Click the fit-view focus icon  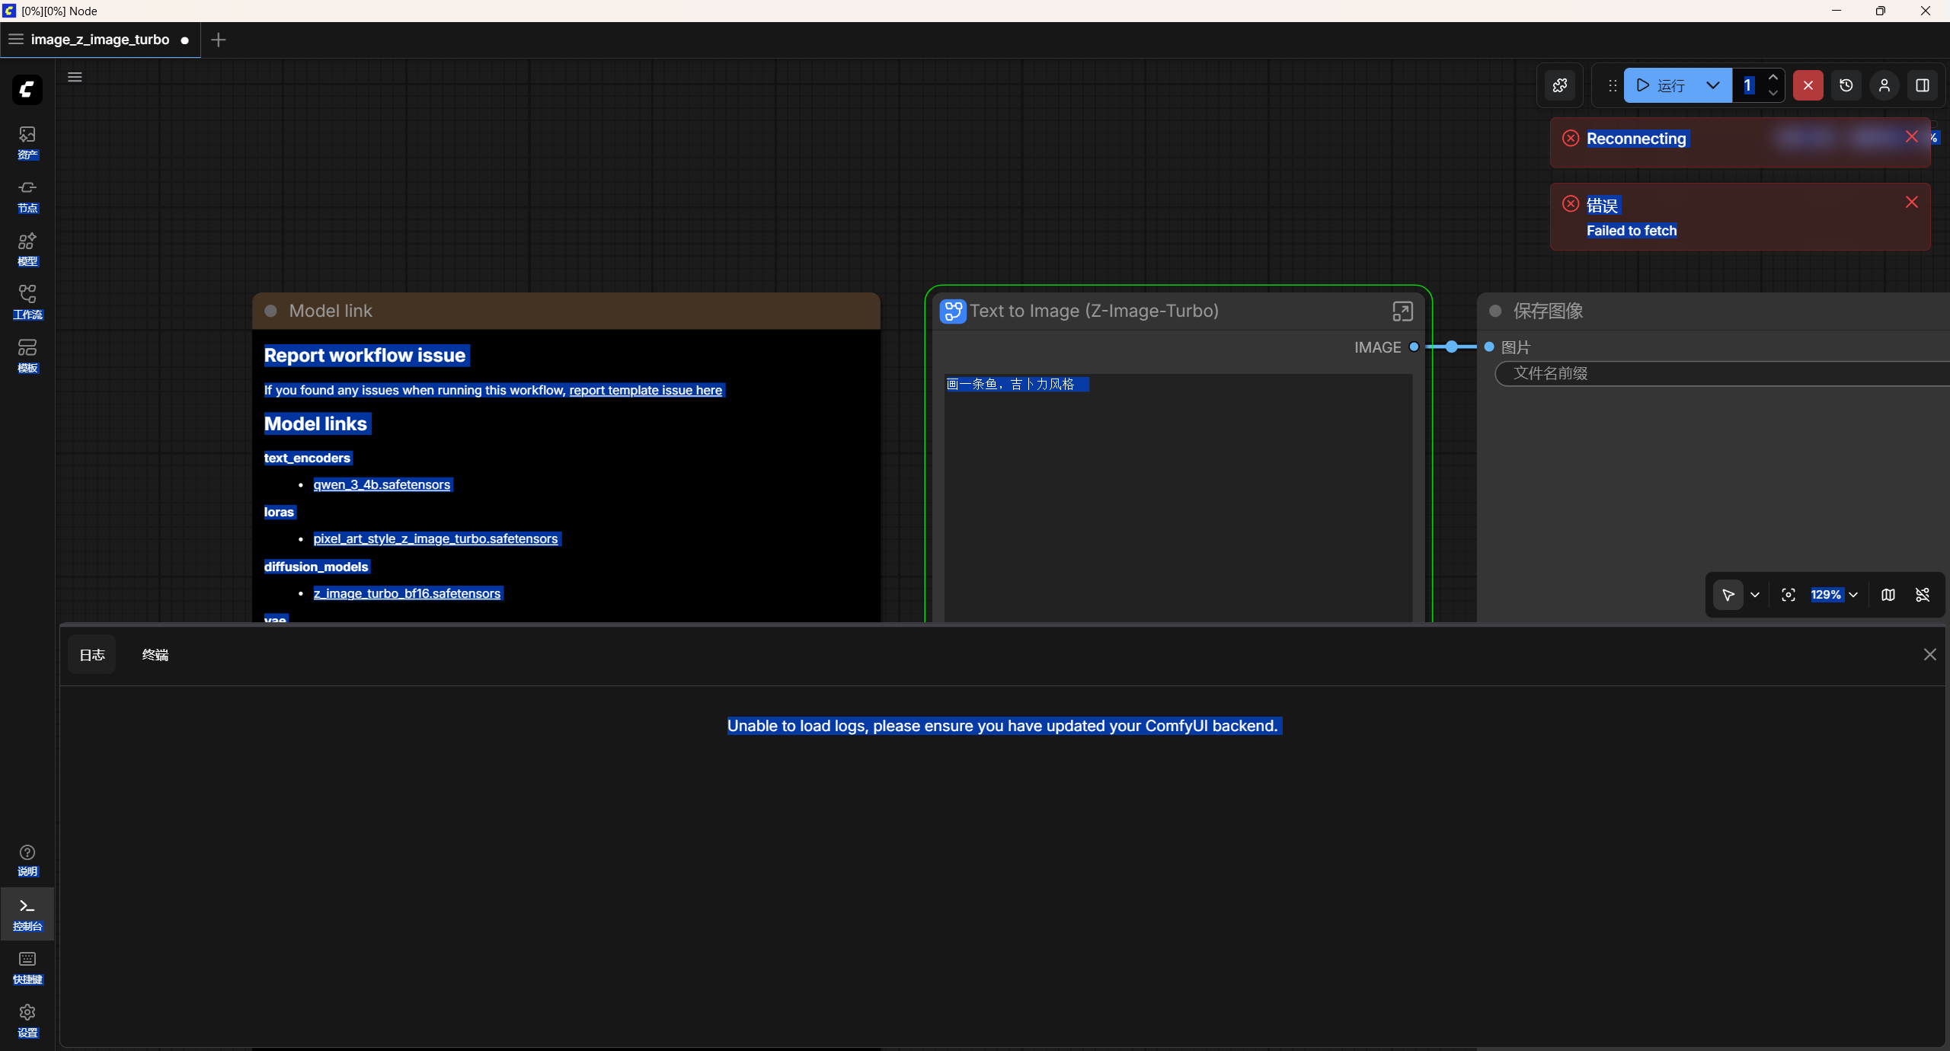pos(1789,595)
